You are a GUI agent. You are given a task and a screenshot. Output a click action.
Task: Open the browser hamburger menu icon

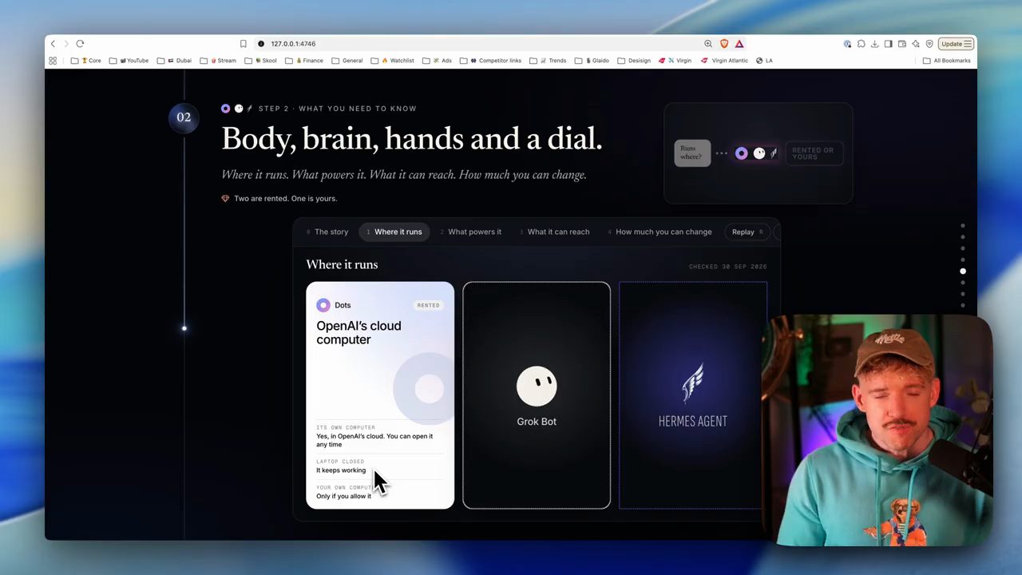click(968, 44)
